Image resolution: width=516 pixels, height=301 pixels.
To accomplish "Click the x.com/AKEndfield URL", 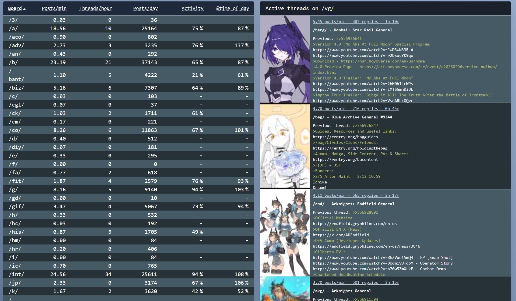I will click(341, 235).
